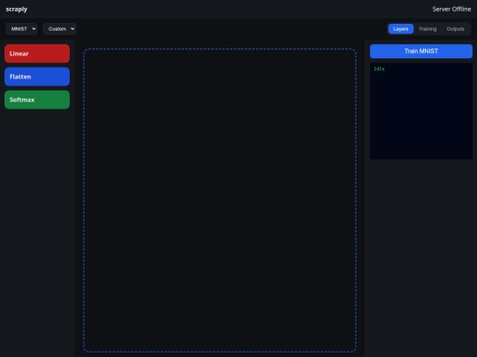Open the Custom model dropdown
The height and width of the screenshot is (357, 477).
click(x=59, y=29)
